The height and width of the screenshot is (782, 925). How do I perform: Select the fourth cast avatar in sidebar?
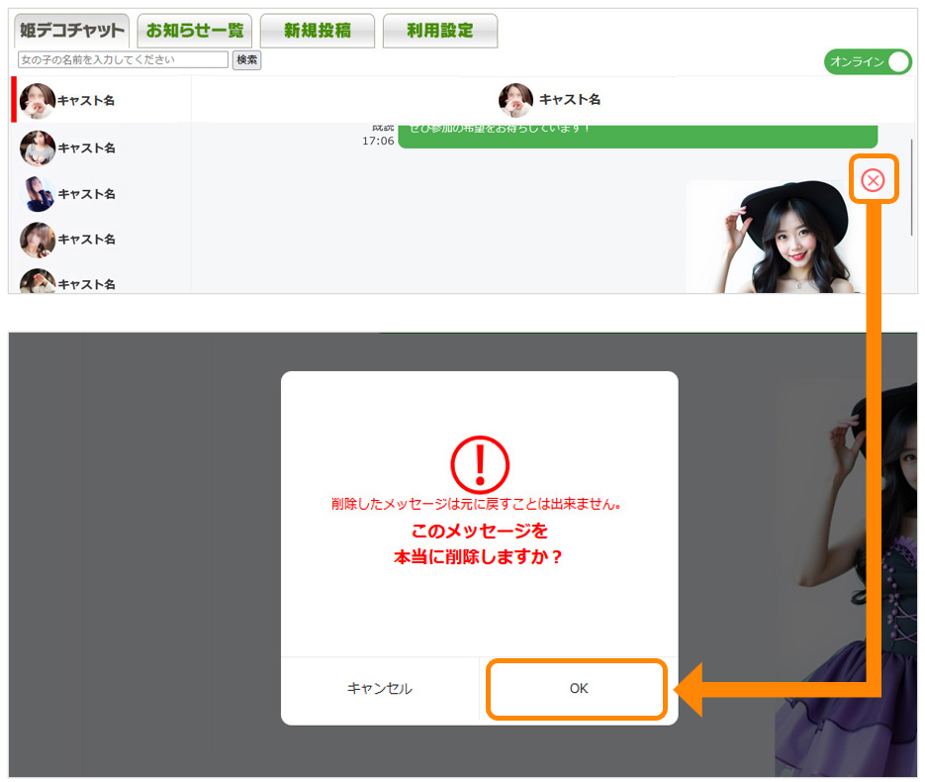tap(37, 240)
